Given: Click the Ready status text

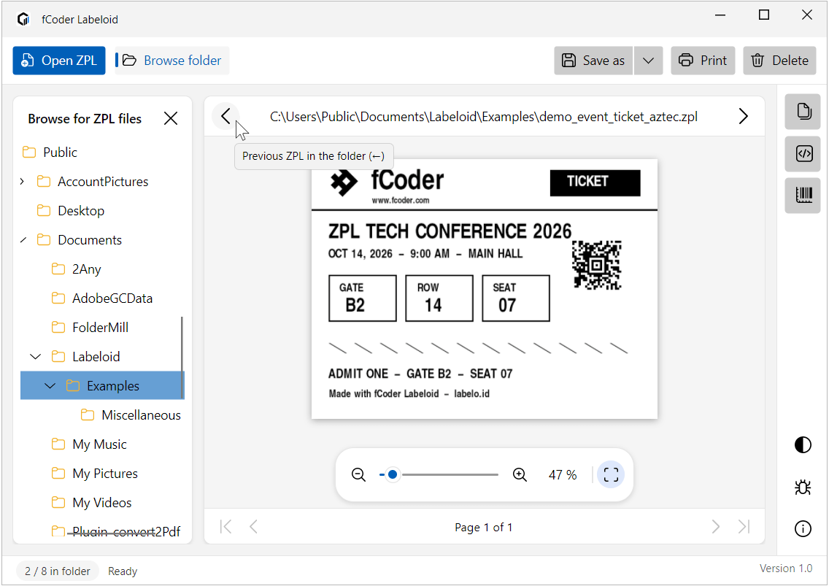Looking at the screenshot, I should [123, 571].
